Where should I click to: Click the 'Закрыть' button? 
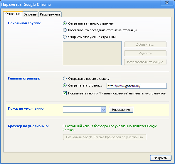click(161, 158)
